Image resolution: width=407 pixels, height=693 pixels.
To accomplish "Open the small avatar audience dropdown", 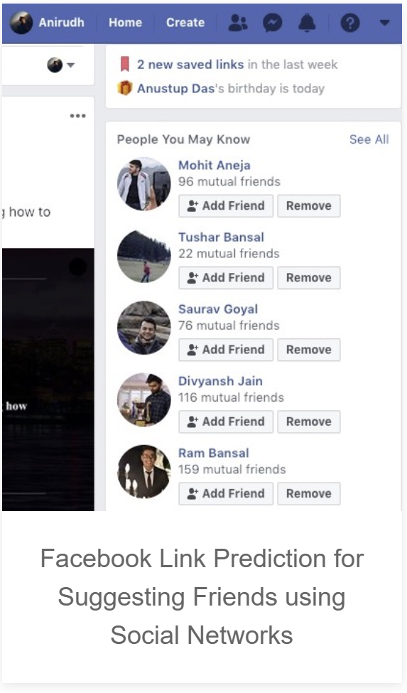I will (x=61, y=65).
